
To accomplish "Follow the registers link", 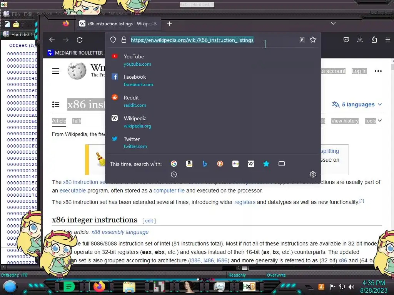I will click(x=245, y=202).
